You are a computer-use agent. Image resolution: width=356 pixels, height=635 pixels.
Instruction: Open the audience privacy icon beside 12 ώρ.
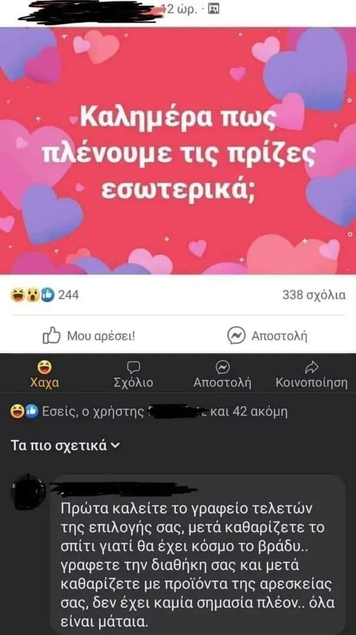pos(213,9)
